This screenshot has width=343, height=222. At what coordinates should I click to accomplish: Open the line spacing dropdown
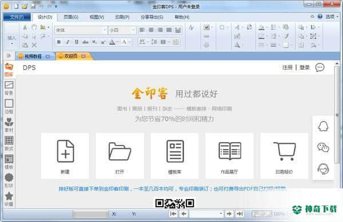154,42
